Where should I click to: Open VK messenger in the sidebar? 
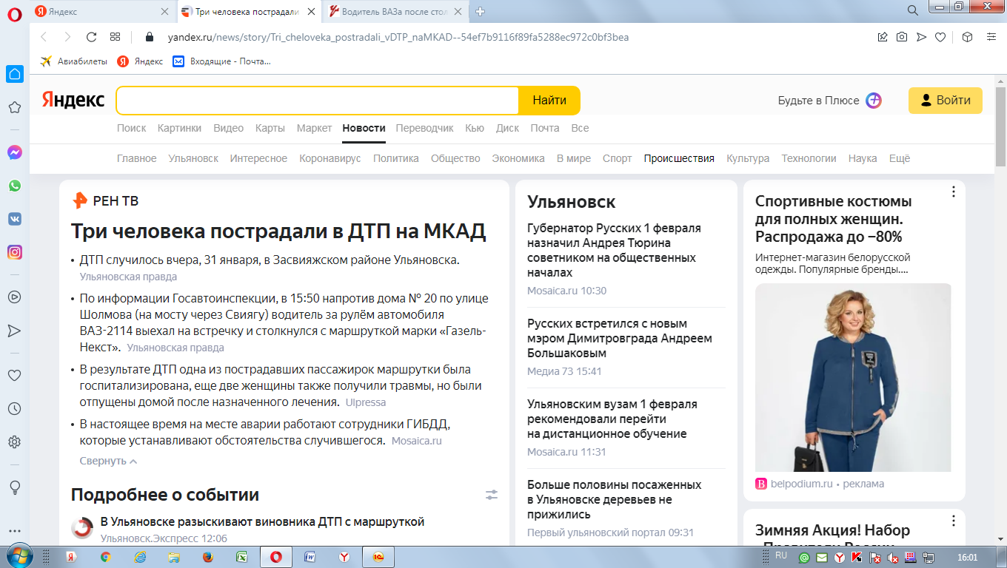point(14,219)
